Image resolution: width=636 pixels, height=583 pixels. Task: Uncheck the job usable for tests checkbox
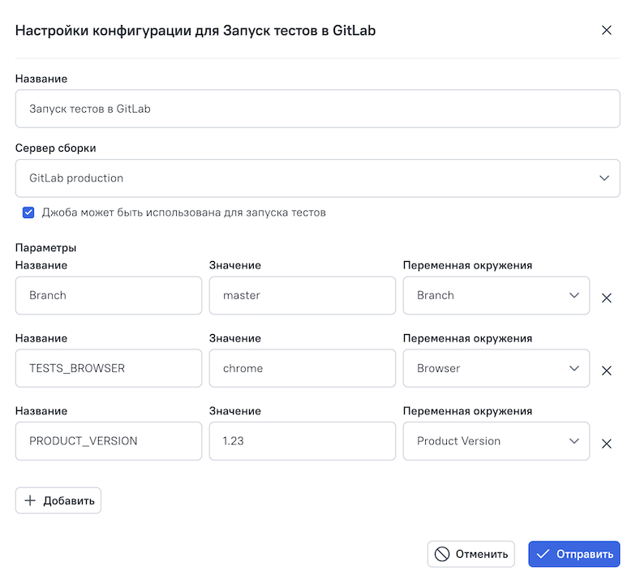click(x=28, y=212)
